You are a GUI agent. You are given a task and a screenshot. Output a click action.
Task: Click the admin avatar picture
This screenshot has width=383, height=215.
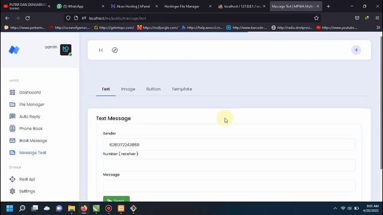66,50
